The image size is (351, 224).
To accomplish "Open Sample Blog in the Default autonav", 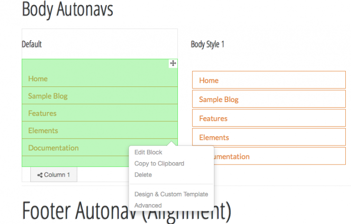I will pyautogui.click(x=48, y=96).
